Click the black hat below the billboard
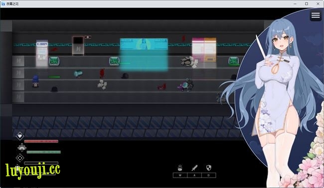The image size is (324, 188). pos(125,76)
